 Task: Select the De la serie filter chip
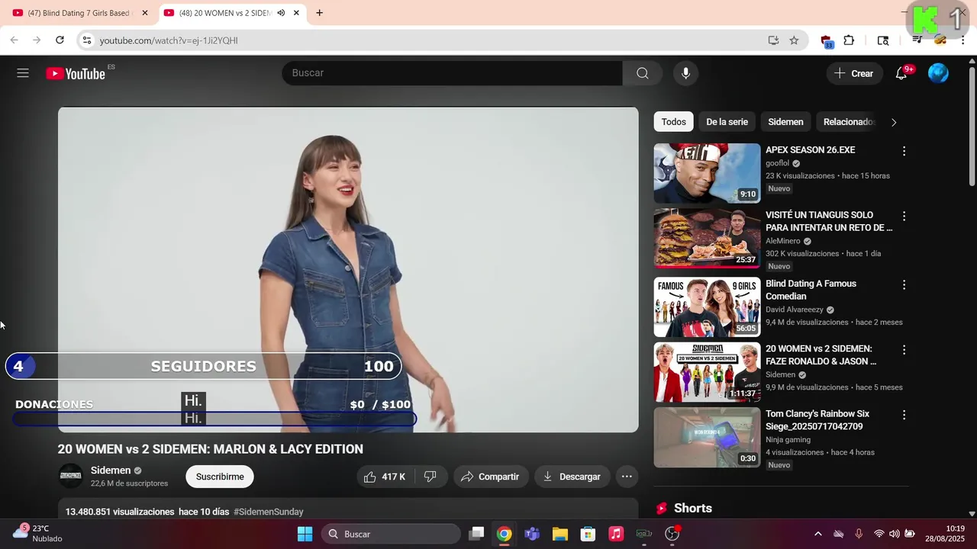727,122
